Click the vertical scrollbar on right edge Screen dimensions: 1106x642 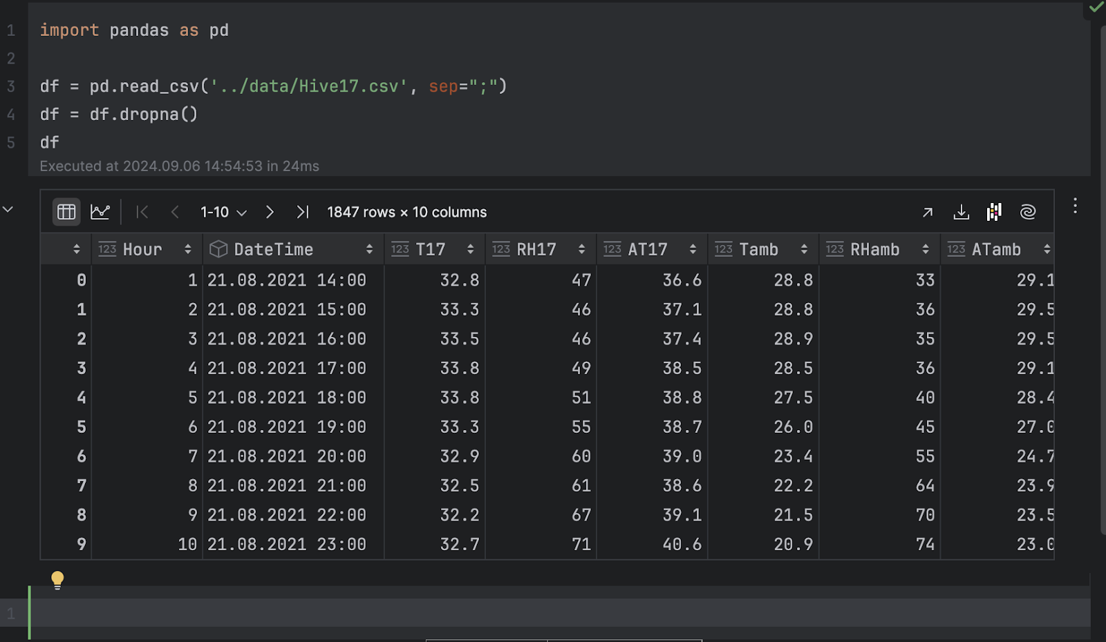(x=1102, y=280)
